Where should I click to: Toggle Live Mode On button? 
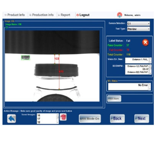point(90,119)
